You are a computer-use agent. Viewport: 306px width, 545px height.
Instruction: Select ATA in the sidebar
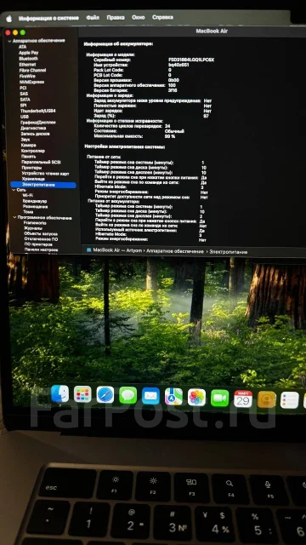pos(23,47)
